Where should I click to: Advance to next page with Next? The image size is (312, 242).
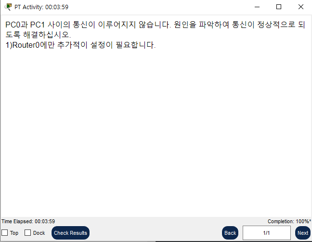point(303,233)
